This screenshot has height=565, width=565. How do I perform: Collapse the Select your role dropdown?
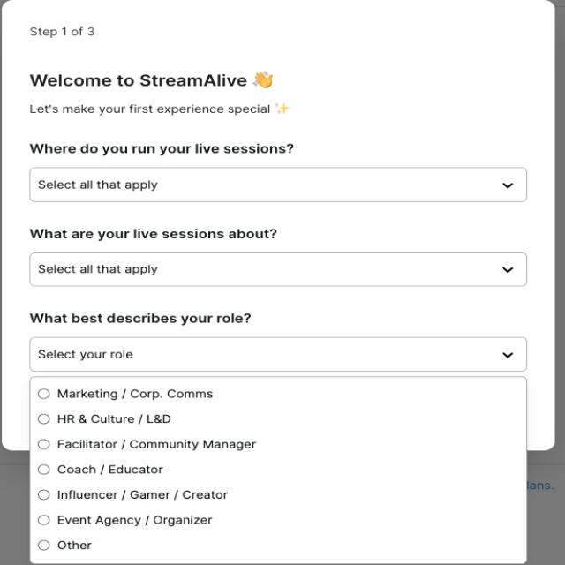tap(278, 354)
